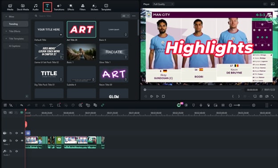The image size is (278, 168).
Task: Open the more options ellipsis menu
Action: tap(134, 16)
